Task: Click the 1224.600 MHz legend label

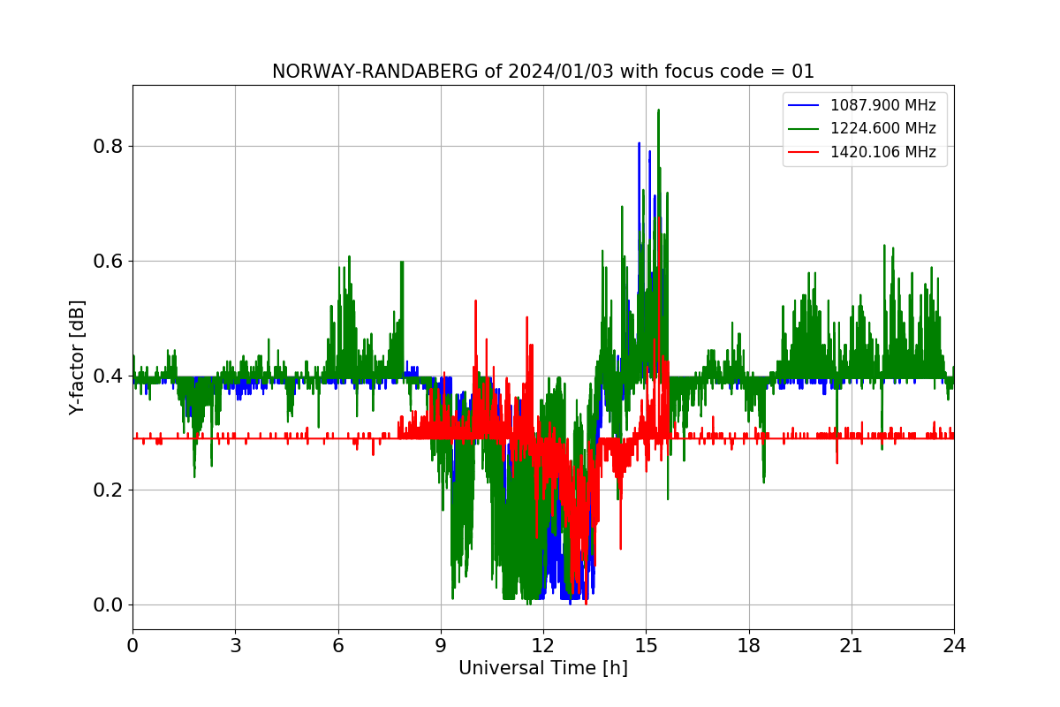Action: (x=882, y=129)
